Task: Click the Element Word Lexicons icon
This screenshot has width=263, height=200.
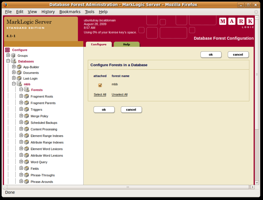Action: 26,149
